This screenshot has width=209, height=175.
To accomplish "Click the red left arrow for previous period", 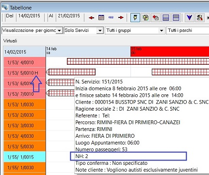I will click(x=92, y=18).
